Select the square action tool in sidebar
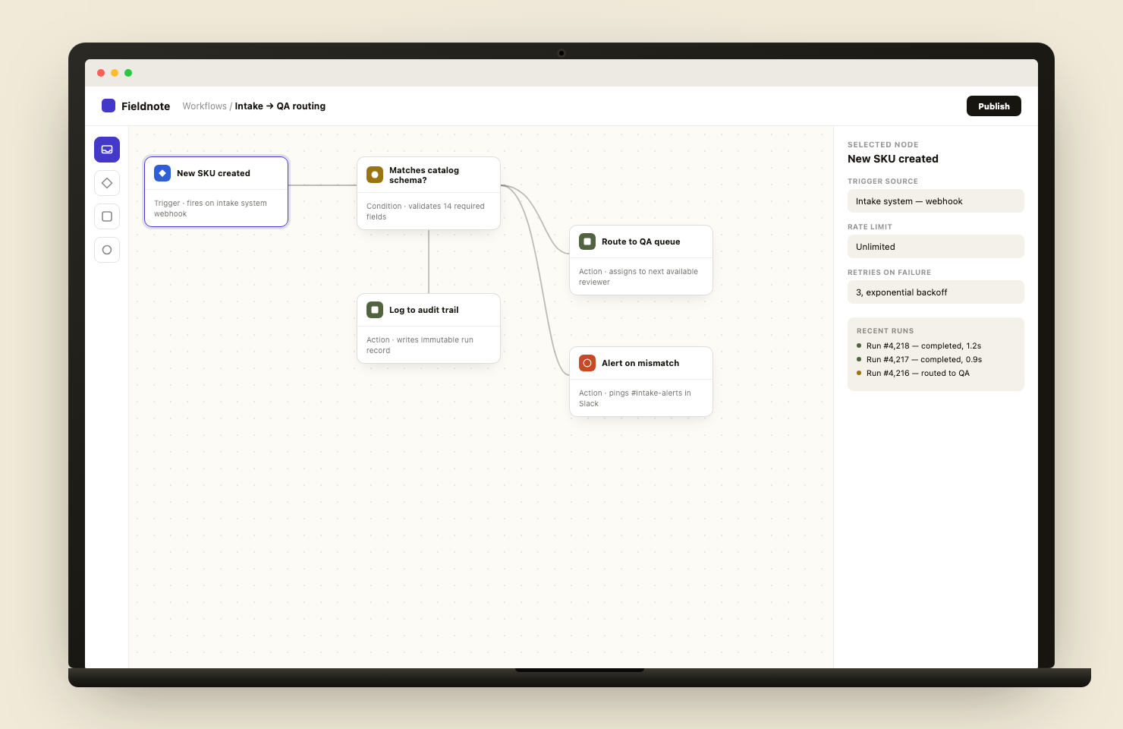This screenshot has width=1123, height=729. tap(107, 216)
